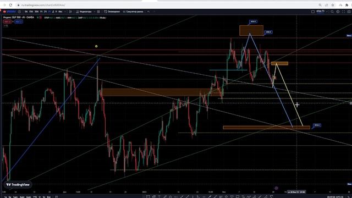The width and height of the screenshot is (352, 198).
Task: Reload the TradingView browser page
Action: point(10,5)
